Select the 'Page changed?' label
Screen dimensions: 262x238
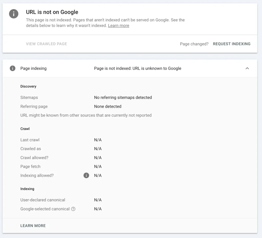194,44
